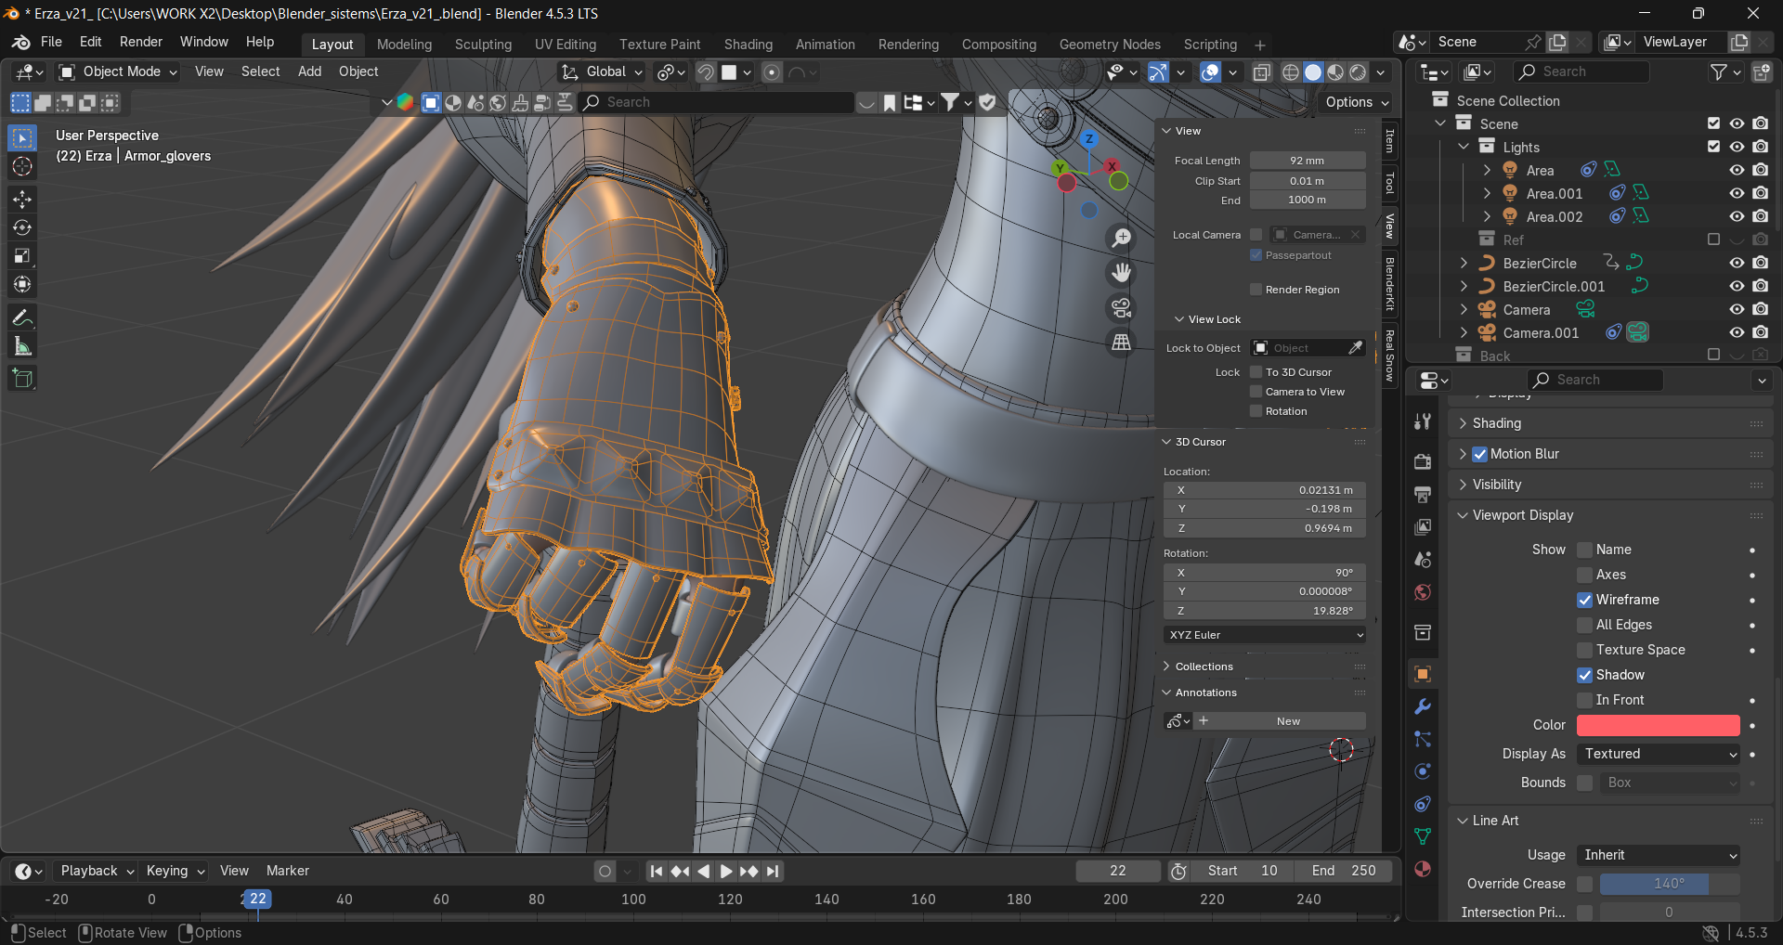This screenshot has width=1783, height=945.
Task: Disable the Wireframe viewport display checkbox
Action: click(1585, 600)
